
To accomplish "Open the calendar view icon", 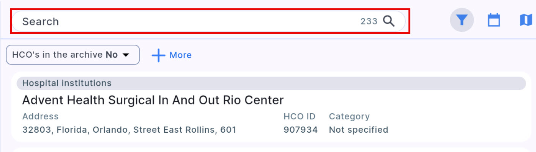I will [x=493, y=20].
